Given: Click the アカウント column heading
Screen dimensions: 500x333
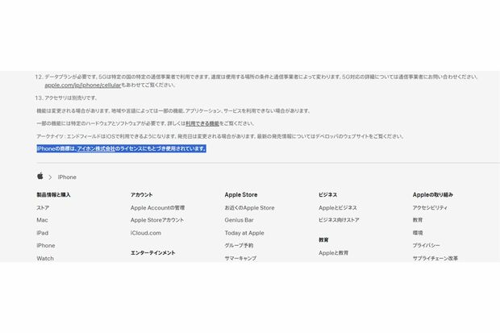Looking at the screenshot, I should click(x=142, y=195).
